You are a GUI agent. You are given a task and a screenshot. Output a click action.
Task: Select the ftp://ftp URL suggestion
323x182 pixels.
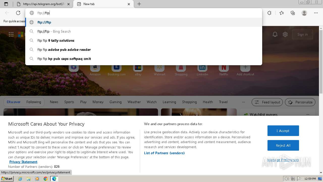pos(144,22)
